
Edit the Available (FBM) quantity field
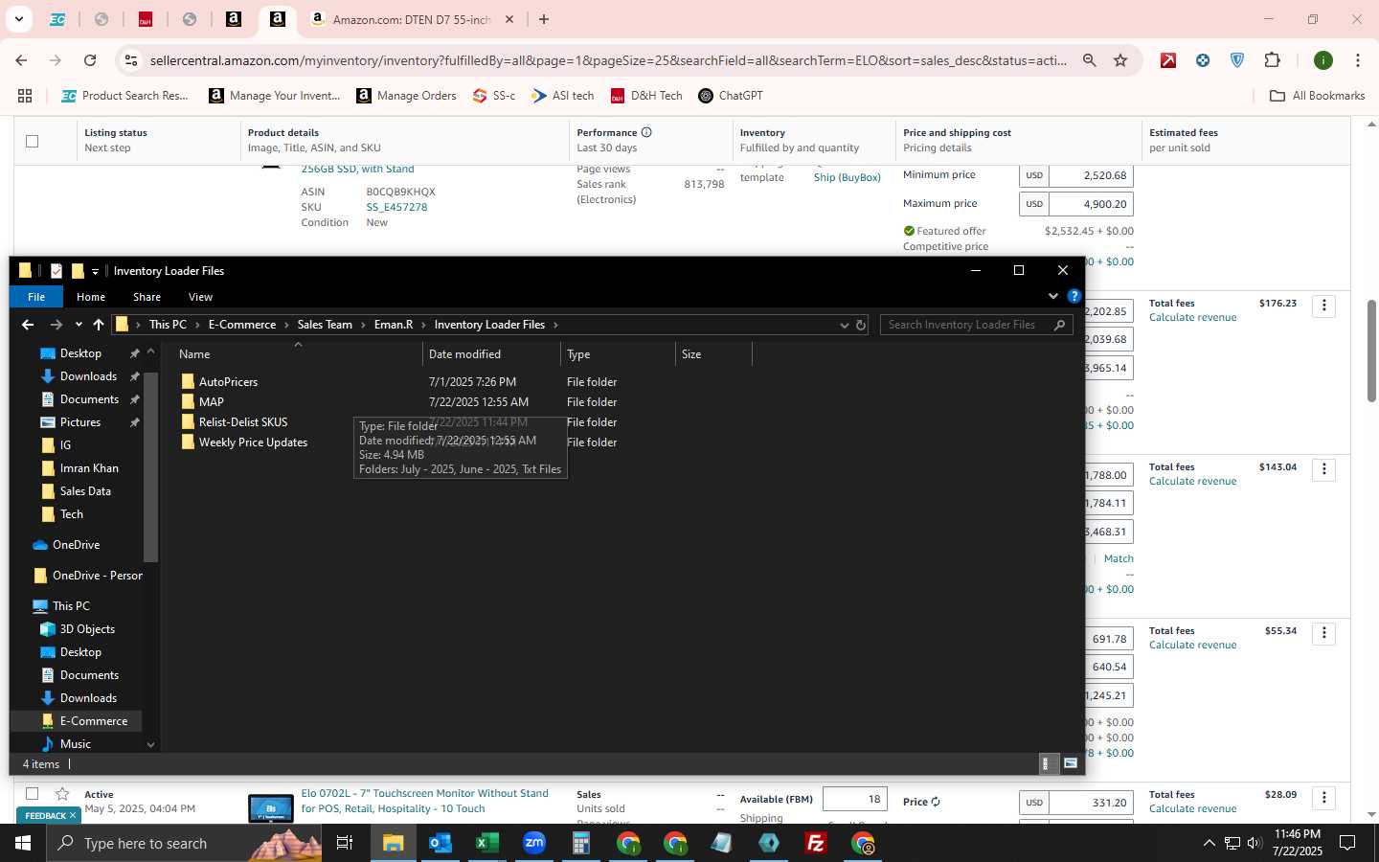(854, 800)
